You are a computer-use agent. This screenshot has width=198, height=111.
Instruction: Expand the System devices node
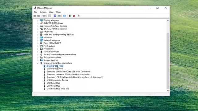pos(38,60)
